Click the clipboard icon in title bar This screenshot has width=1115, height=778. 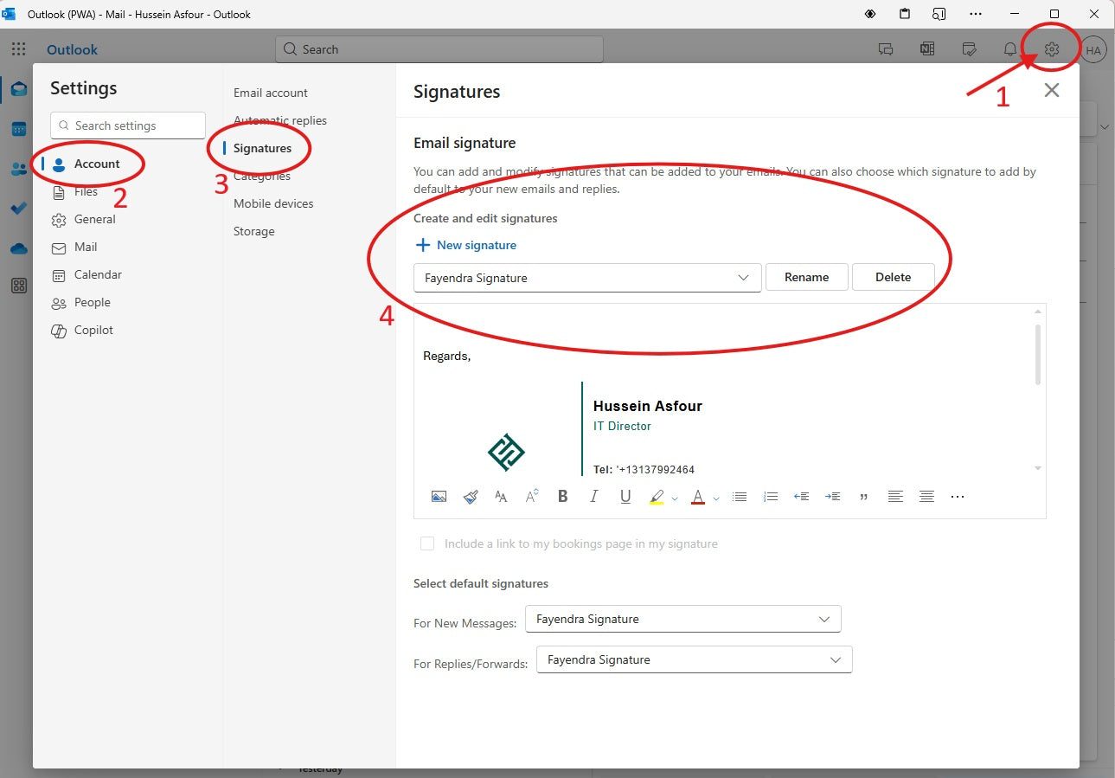[x=905, y=14]
